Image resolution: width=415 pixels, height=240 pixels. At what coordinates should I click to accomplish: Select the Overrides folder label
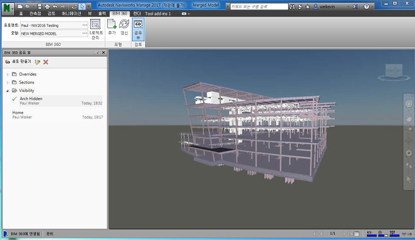tap(28, 74)
